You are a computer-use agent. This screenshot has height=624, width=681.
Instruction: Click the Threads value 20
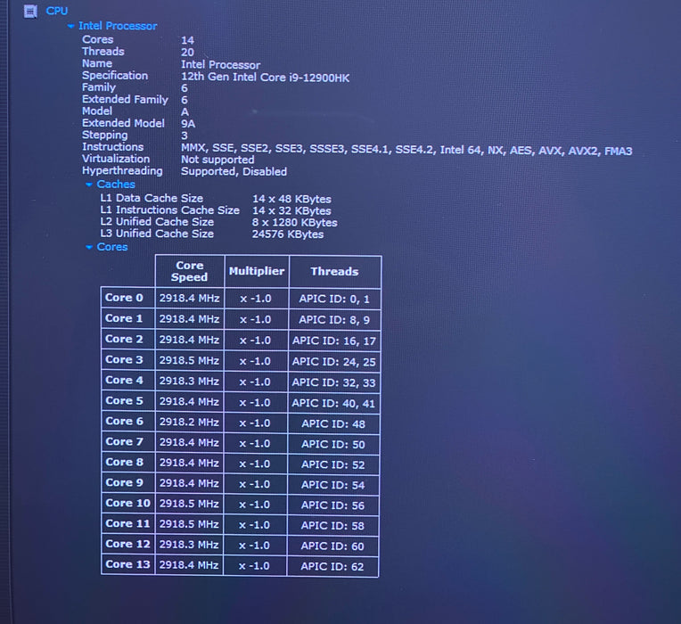pos(187,52)
